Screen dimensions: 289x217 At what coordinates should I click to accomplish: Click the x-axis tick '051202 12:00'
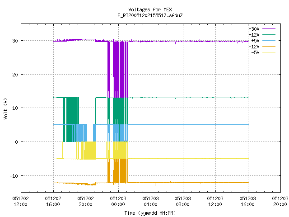tap(20, 202)
